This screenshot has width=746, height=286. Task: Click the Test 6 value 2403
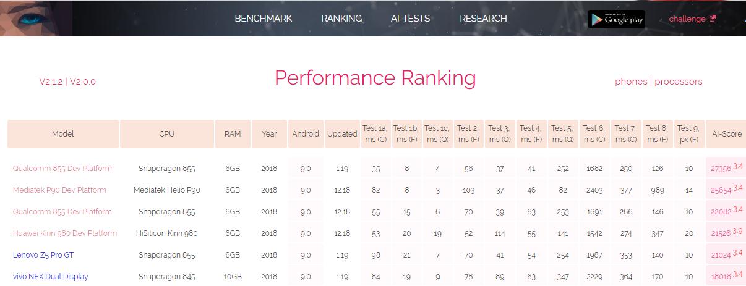point(594,190)
